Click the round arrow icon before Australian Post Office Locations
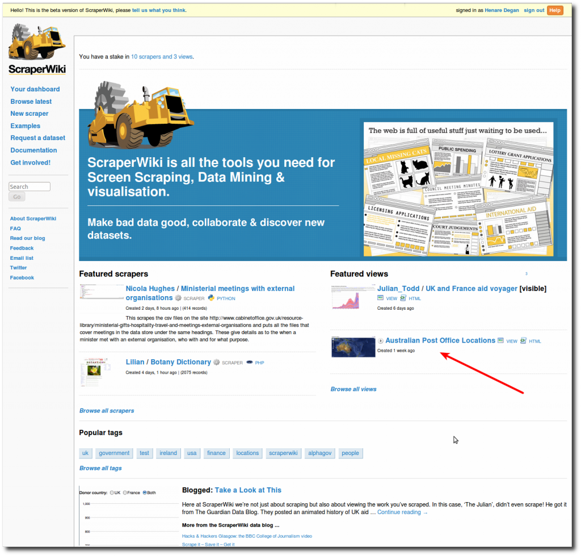The width and height of the screenshot is (581, 556). point(381,341)
